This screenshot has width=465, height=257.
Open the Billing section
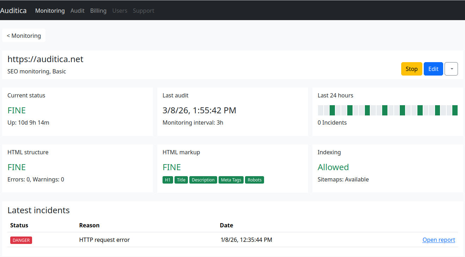click(98, 11)
